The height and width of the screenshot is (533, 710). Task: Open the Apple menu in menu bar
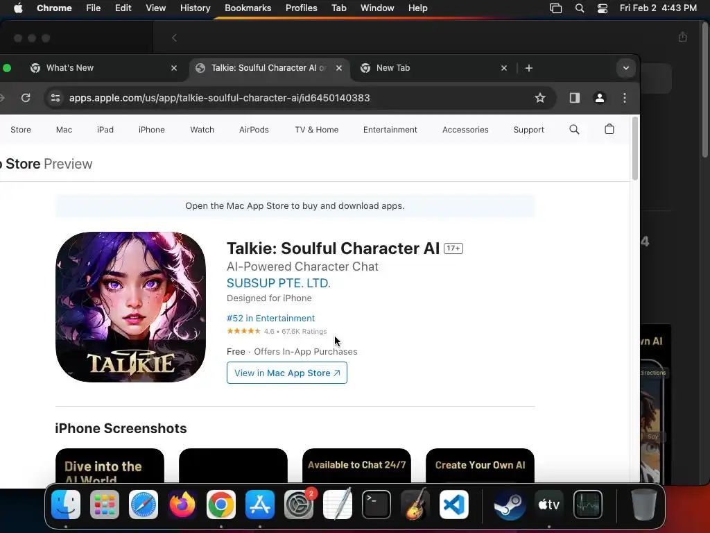[x=18, y=8]
